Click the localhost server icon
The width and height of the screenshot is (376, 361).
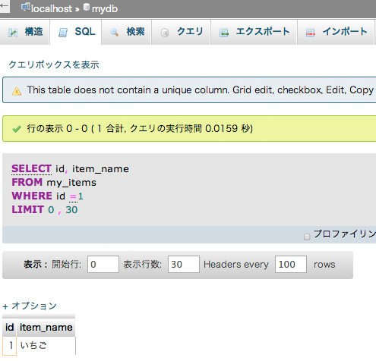(x=26, y=7)
